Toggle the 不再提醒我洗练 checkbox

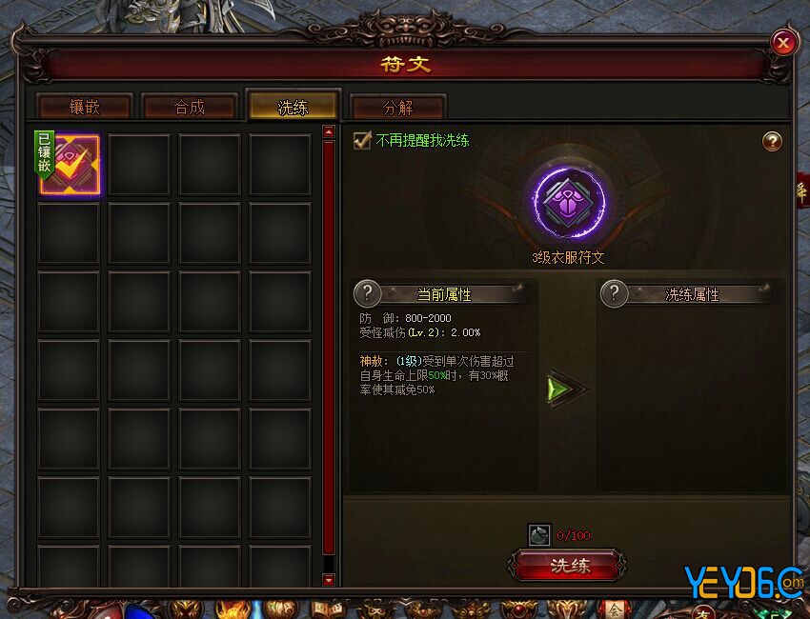click(363, 140)
